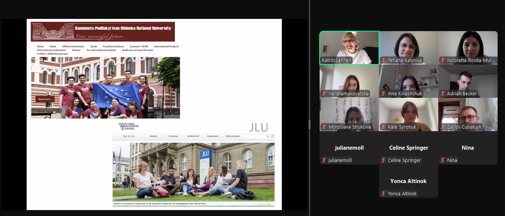Select Denys Cubatyuk's video tile
This screenshot has height=216, width=505.
pos(468,114)
